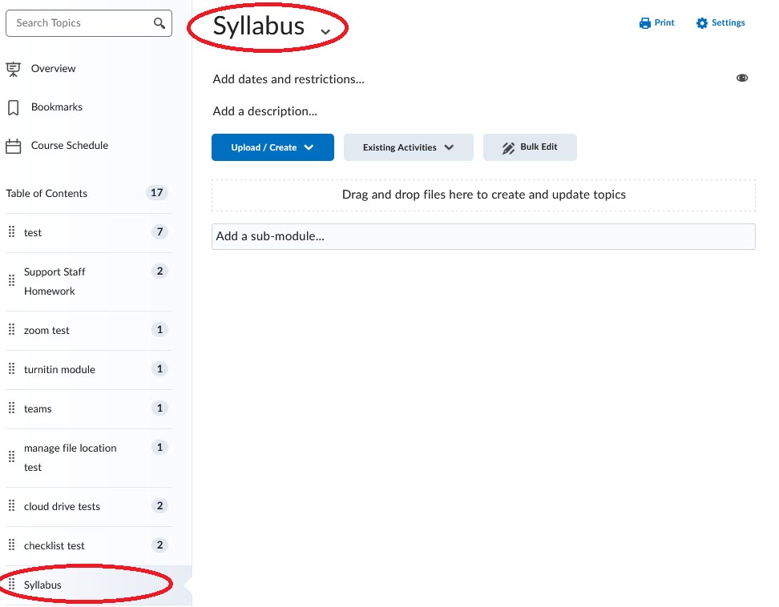Click the Print icon
The width and height of the screenshot is (779, 607).
click(x=644, y=22)
